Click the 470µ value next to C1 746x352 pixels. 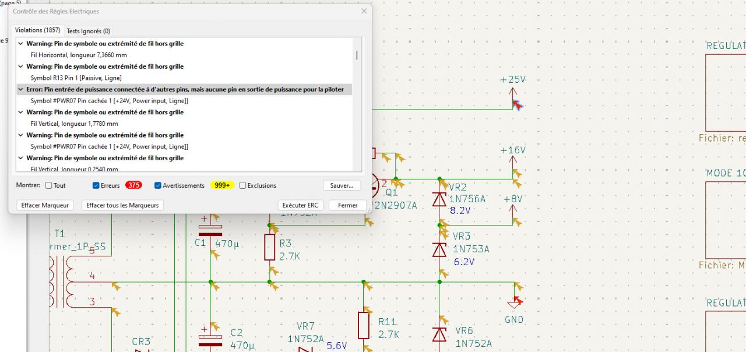coord(227,243)
